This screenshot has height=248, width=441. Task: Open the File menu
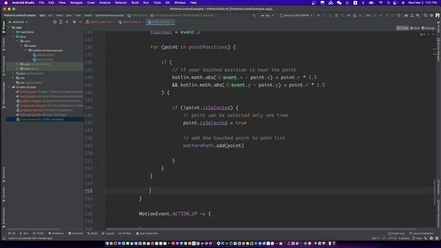click(x=41, y=3)
